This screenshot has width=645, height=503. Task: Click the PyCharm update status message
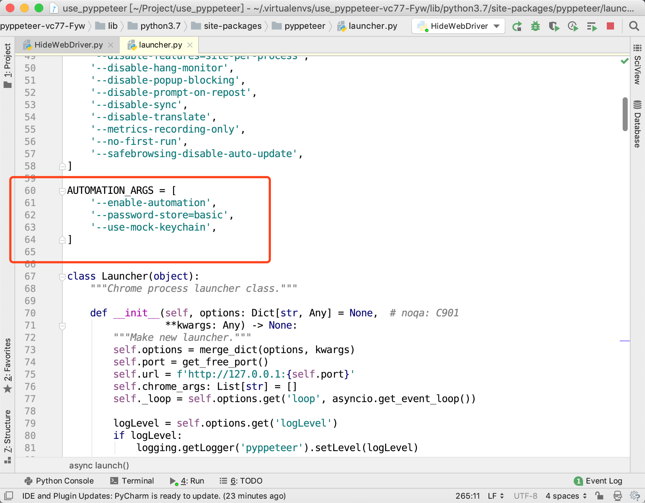(x=154, y=496)
